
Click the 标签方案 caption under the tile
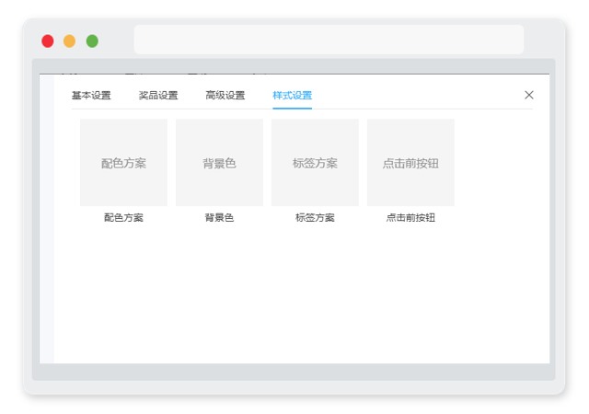point(315,217)
